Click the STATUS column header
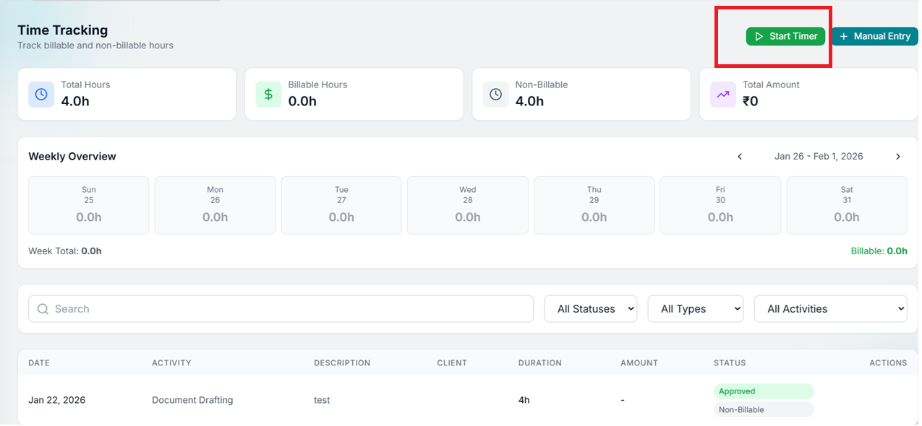 (730, 363)
